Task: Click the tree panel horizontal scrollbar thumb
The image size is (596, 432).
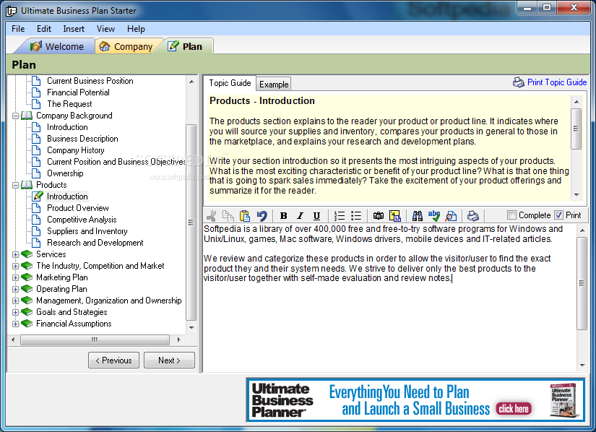Action: [95, 340]
